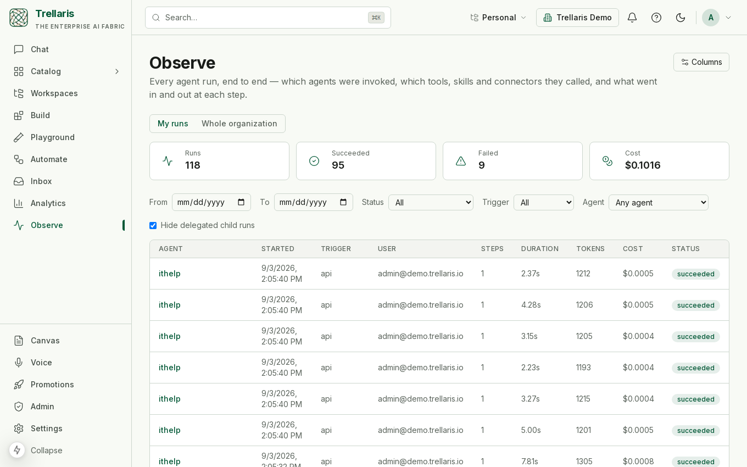The image size is (747, 467).
Task: Click the Playground pencil icon
Action: pos(19,137)
